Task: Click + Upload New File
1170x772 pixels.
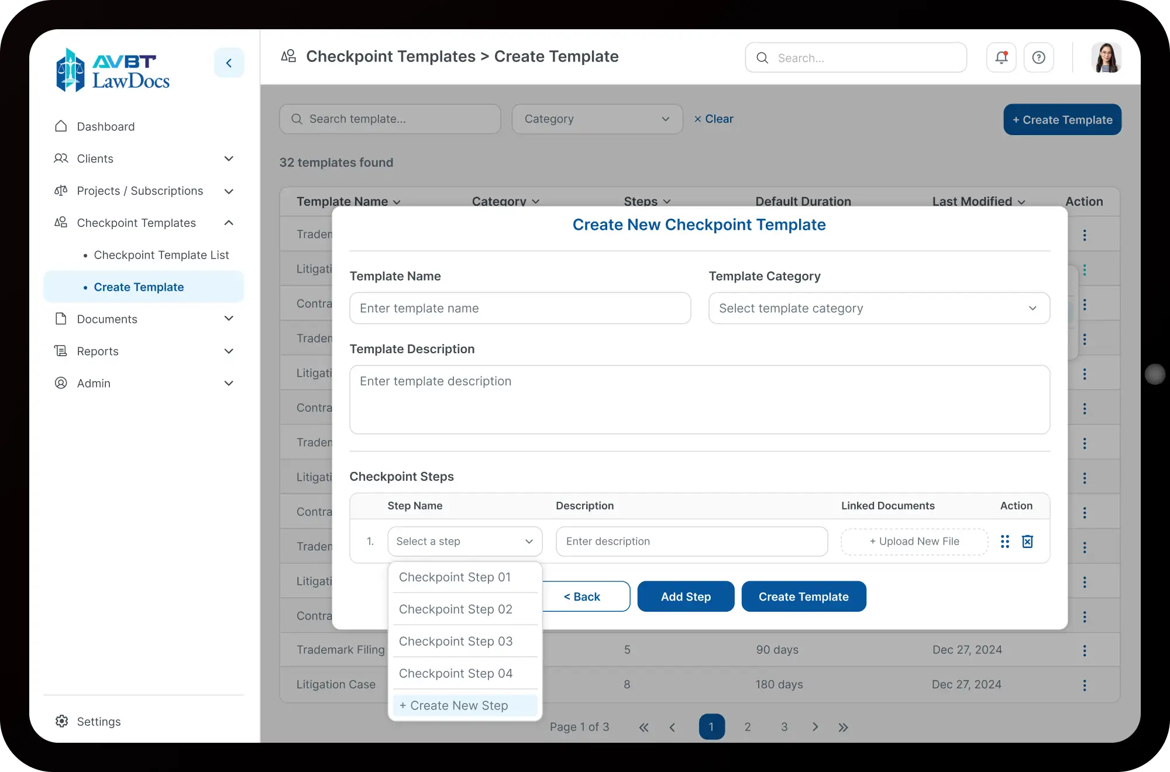Action: [914, 542]
